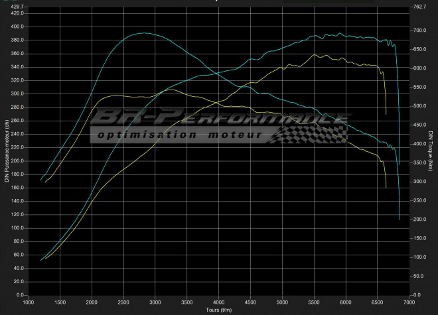Click the 1000 tick on x-axis
The height and width of the screenshot is (315, 438).
(29, 302)
